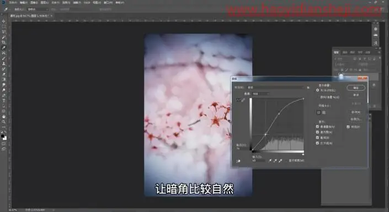The height and width of the screenshot is (212, 389).
Task: Select the lower curve control point
Action: tap(266, 134)
